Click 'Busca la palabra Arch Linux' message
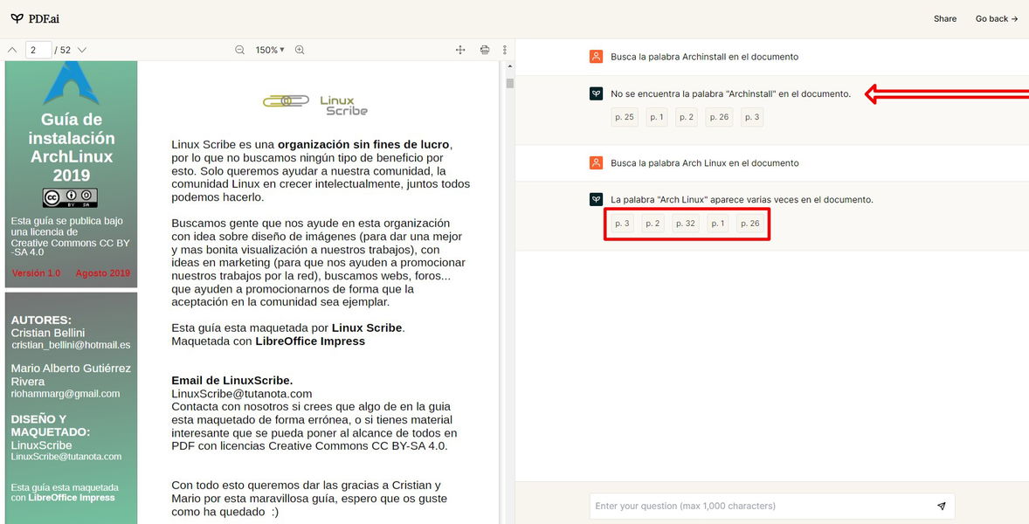The image size is (1029, 524). click(705, 162)
